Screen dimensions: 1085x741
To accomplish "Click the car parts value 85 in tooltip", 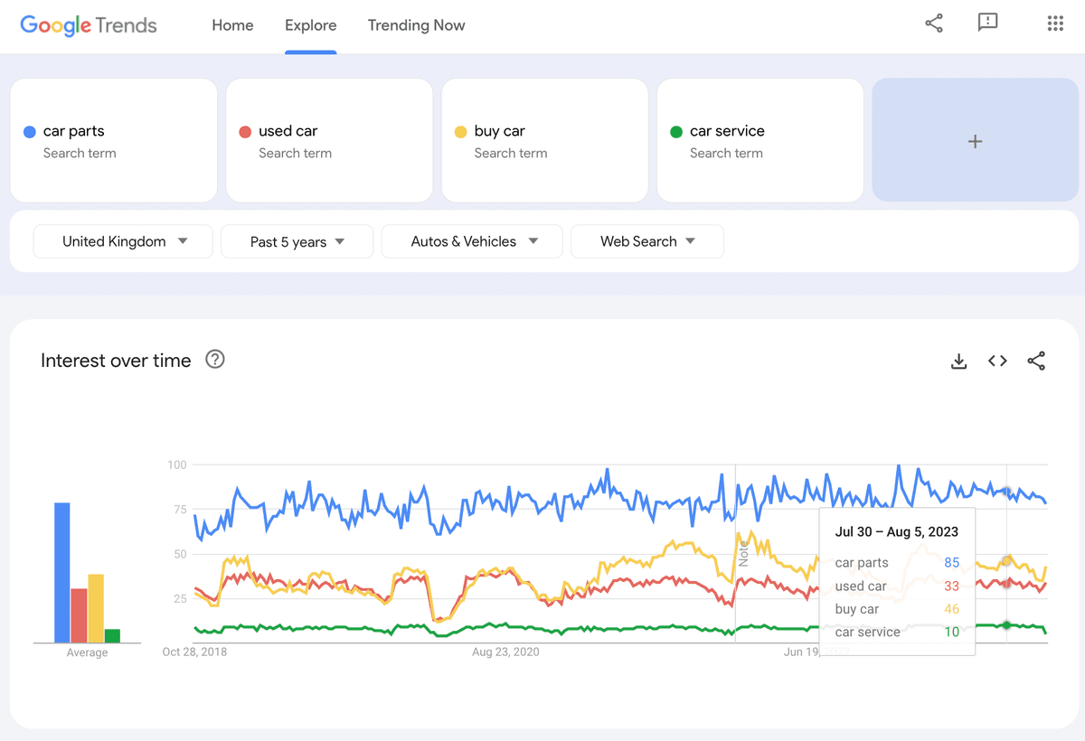I will [x=951, y=562].
